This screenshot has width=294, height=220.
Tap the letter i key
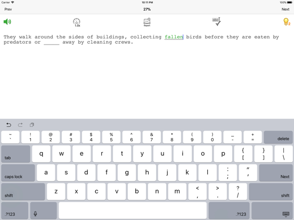(x=183, y=154)
